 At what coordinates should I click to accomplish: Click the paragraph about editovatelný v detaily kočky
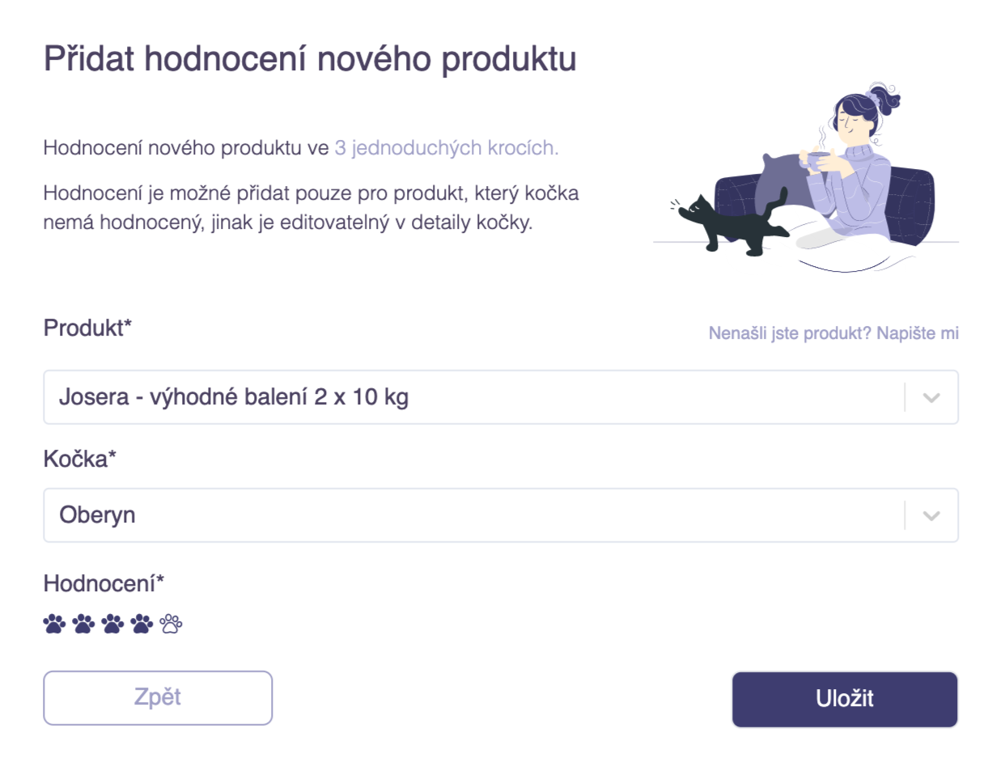point(311,209)
